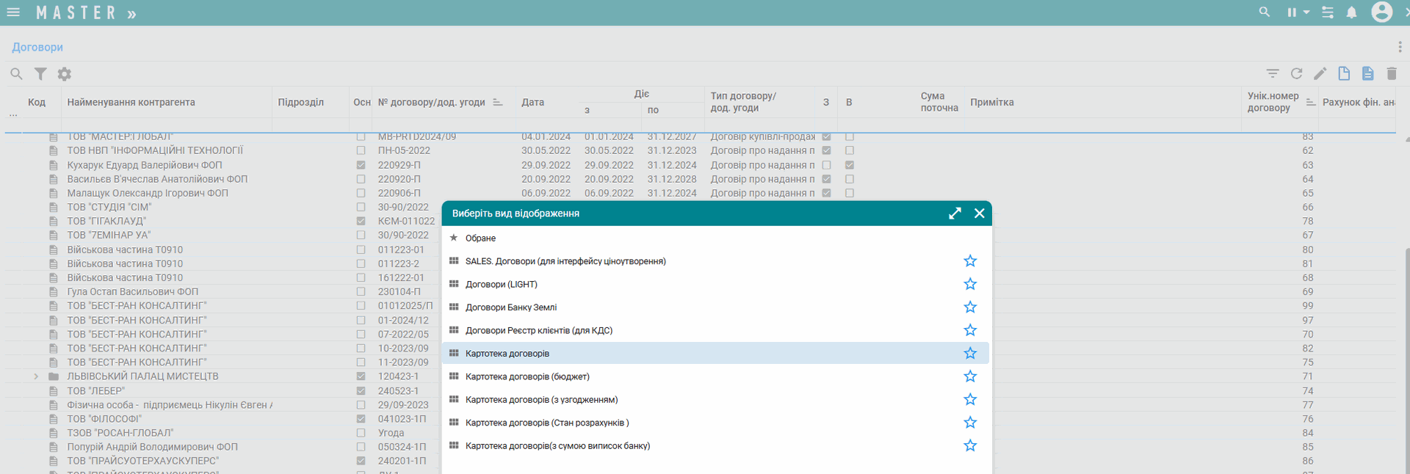Click Примітка column header
The height and width of the screenshot is (474, 1410).
tap(991, 102)
